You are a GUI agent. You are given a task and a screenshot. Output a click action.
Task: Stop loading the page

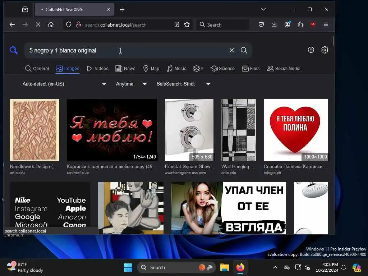pyautogui.click(x=38, y=25)
